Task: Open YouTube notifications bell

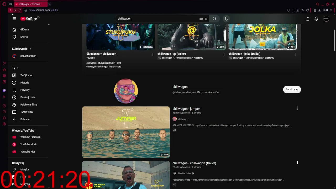Action: 316,19
